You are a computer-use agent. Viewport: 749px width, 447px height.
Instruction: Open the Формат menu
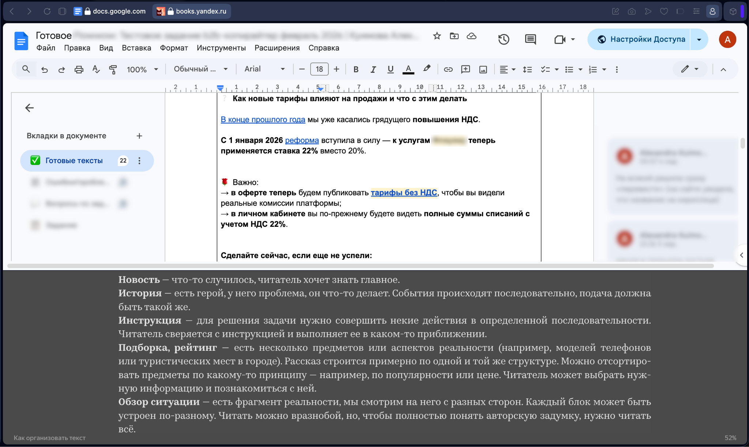click(174, 48)
